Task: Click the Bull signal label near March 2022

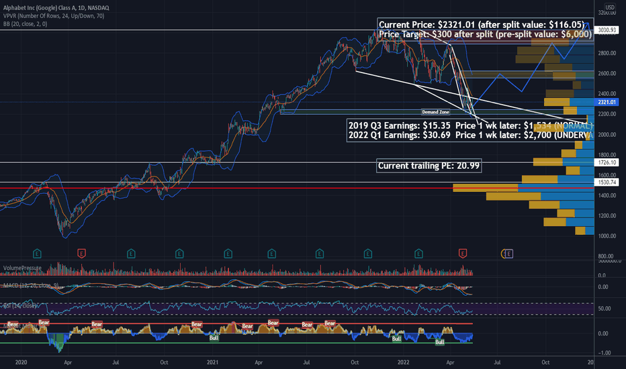Action: tap(439, 342)
